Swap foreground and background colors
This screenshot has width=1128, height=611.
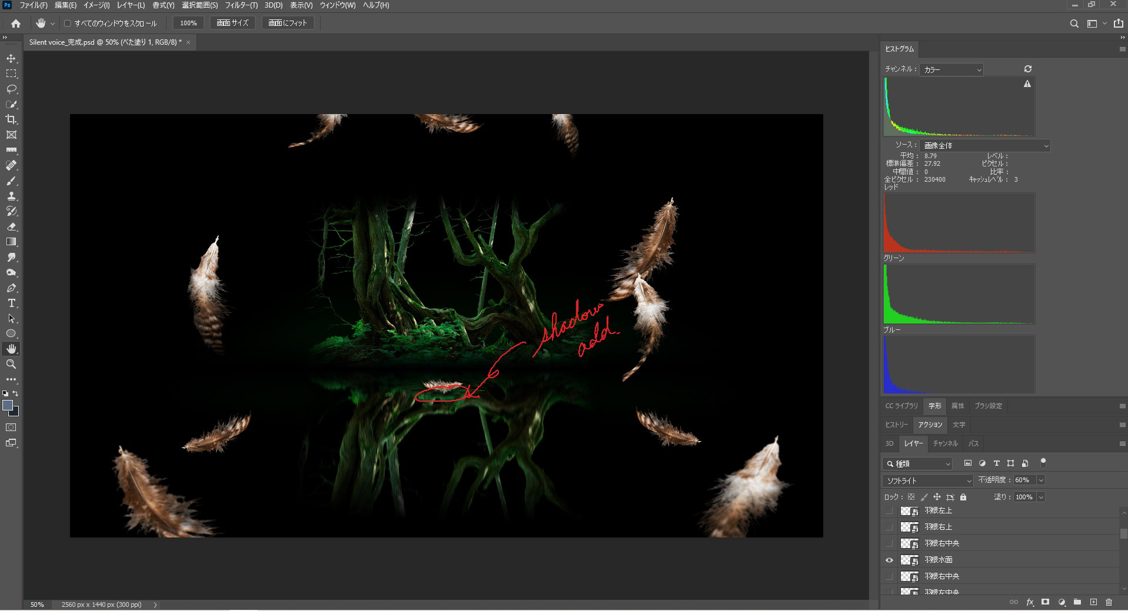click(16, 393)
